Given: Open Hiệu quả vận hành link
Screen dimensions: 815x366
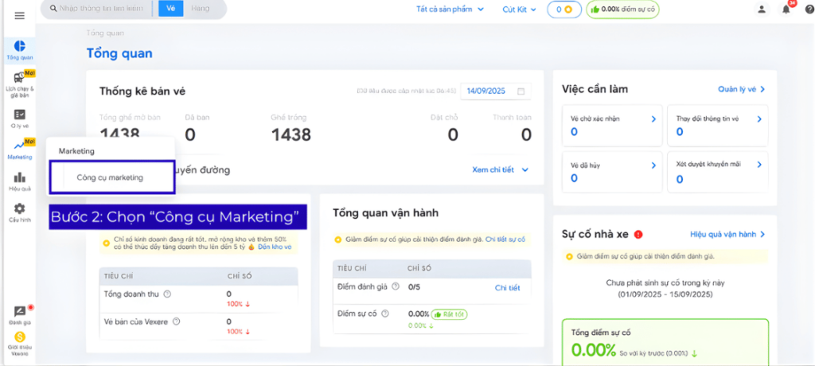Looking at the screenshot, I should coord(727,235).
